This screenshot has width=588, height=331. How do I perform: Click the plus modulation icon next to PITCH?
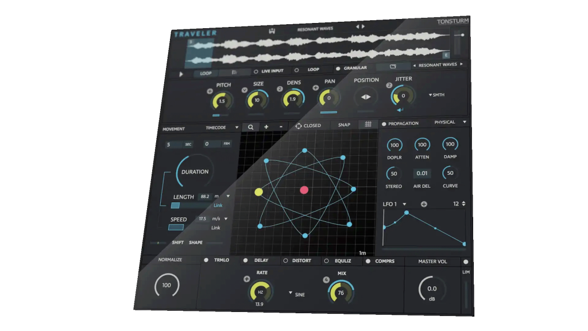(x=210, y=91)
